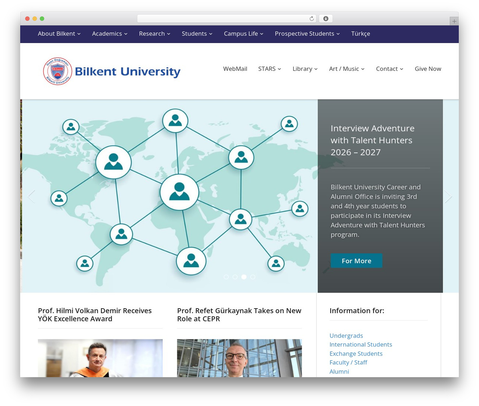Read the Refet Gürkaynak CEPR article
The height and width of the screenshot is (406, 479).
tap(239, 315)
